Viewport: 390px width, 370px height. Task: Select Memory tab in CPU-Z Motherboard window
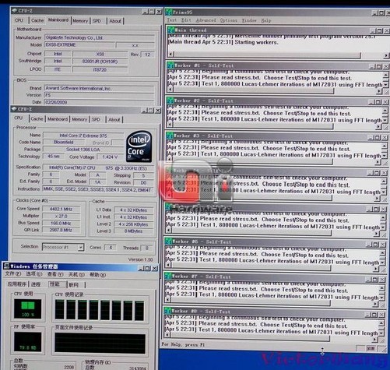click(80, 21)
